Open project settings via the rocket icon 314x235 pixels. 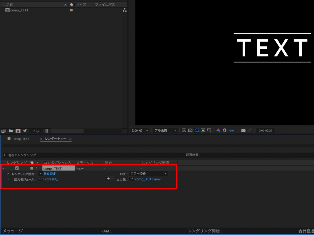click(25, 131)
